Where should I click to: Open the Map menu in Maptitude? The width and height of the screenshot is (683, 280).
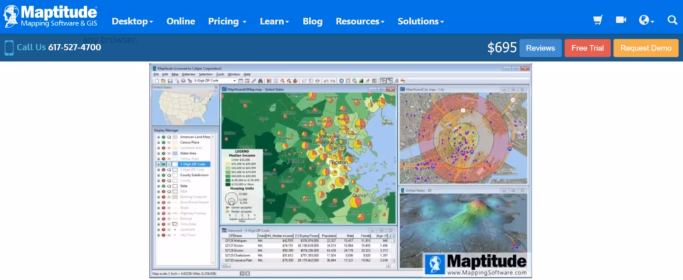[175, 75]
